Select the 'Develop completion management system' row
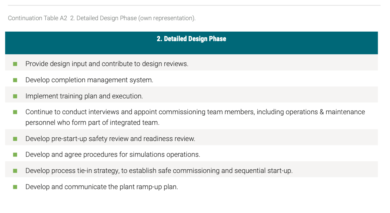The image size is (390, 213). point(192,79)
